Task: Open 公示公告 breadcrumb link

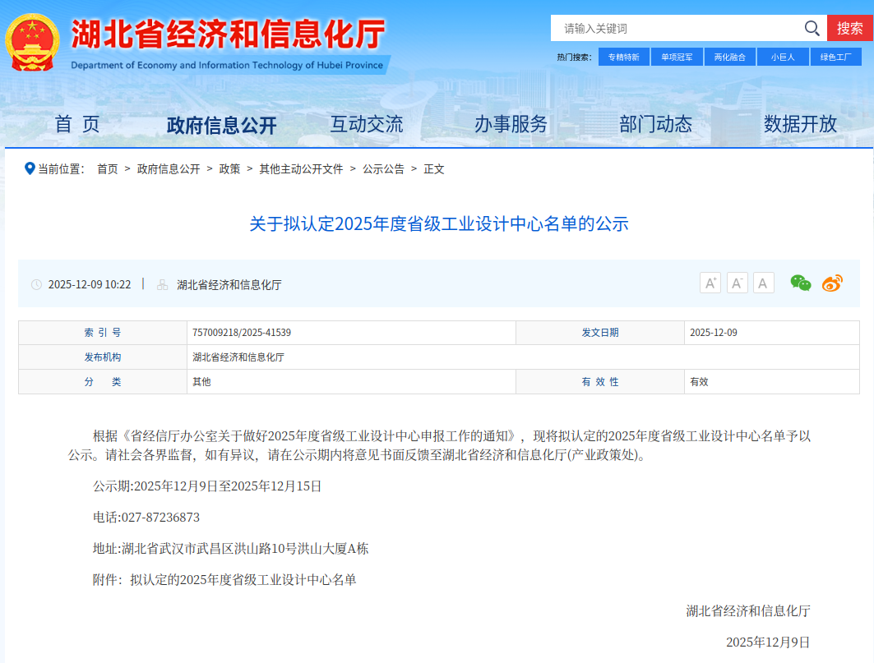Action: [x=383, y=169]
